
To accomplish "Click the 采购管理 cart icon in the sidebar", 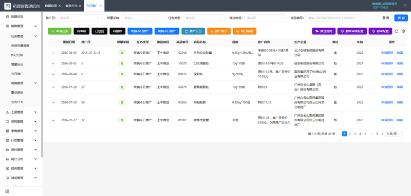I will pyautogui.click(x=7, y=122).
